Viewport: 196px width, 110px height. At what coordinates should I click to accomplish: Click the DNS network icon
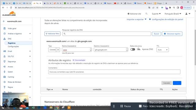(x=5, y=39)
